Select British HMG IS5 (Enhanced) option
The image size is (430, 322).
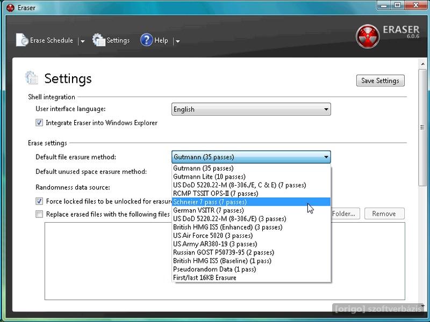pos(251,227)
